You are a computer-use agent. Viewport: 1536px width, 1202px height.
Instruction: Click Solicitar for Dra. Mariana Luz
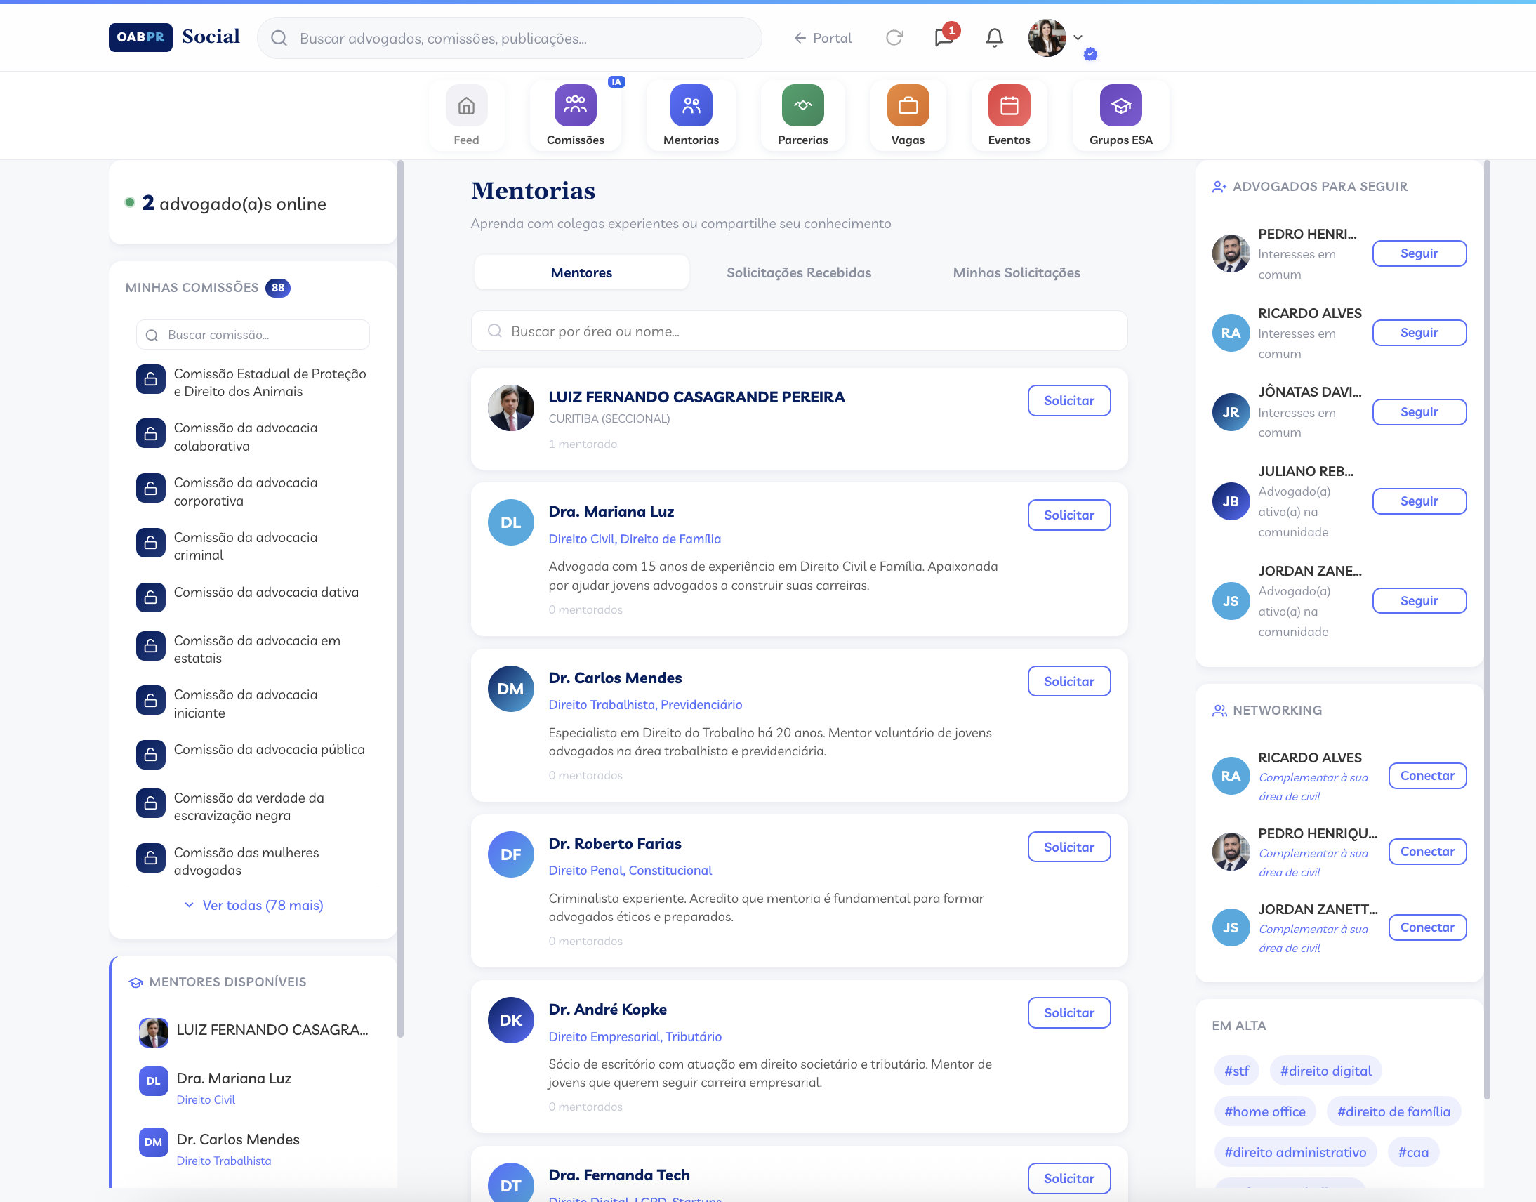click(x=1068, y=515)
